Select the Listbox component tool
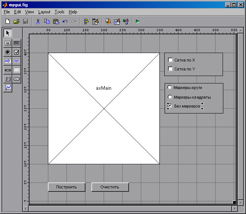 (8, 79)
